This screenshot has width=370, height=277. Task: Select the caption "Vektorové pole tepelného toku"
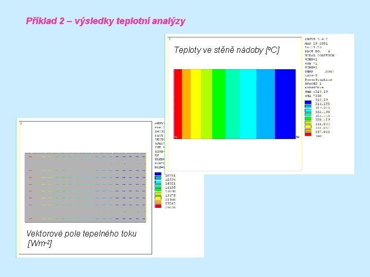click(x=81, y=233)
